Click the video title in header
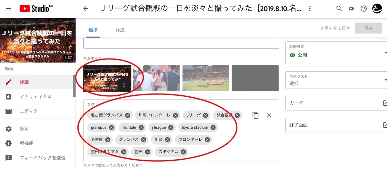 click(x=201, y=9)
